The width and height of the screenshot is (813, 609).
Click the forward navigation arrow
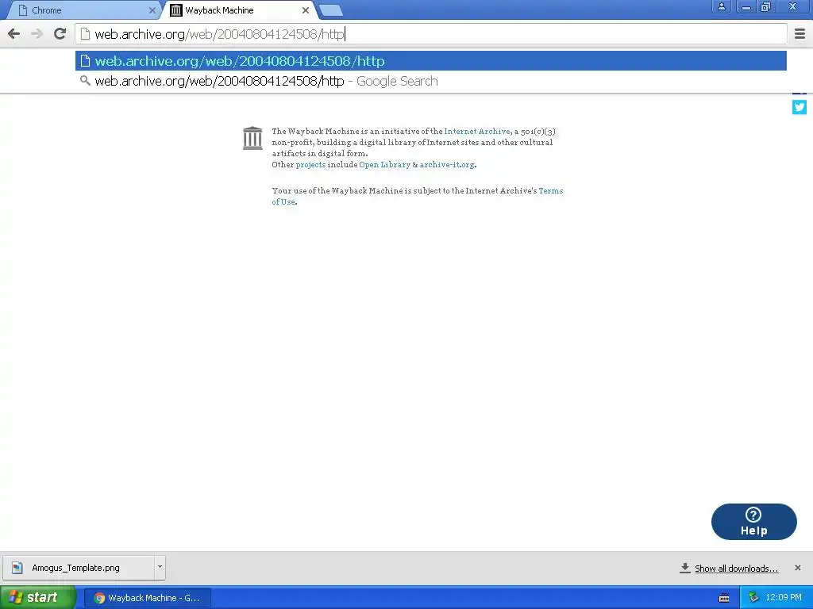tap(37, 34)
